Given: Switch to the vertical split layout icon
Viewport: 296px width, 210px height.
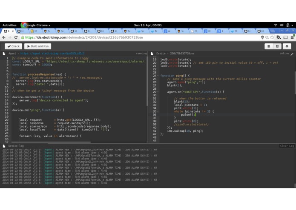Looking at the screenshot, I should [277, 46].
